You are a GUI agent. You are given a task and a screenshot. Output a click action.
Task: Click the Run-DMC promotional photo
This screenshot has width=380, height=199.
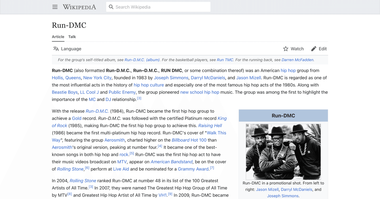coord(283,152)
